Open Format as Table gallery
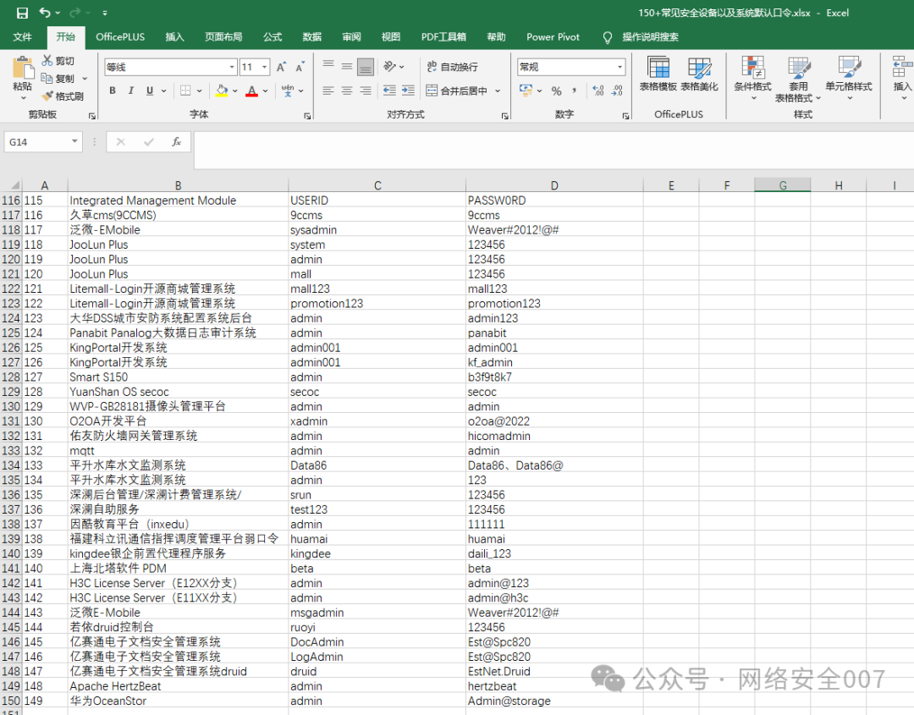 (x=798, y=80)
